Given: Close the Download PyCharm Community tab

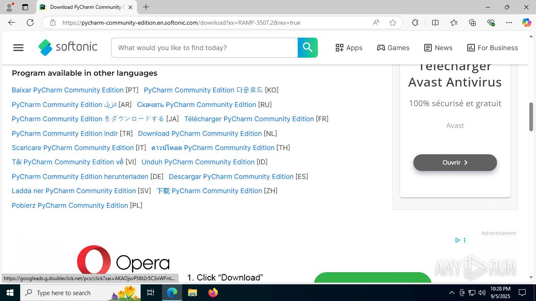Looking at the screenshot, I should click(130, 7).
